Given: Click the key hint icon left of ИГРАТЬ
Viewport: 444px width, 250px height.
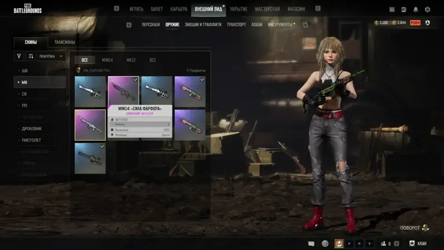Looking at the screenshot, I should click(x=117, y=8).
